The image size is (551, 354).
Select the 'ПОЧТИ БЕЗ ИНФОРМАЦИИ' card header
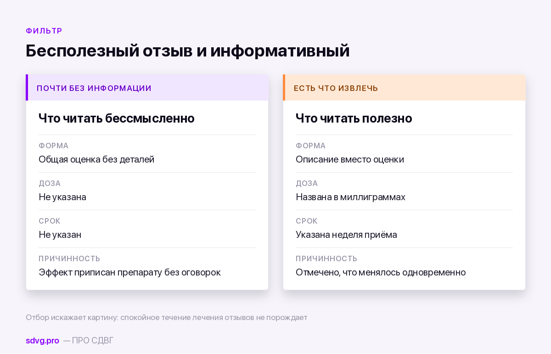coord(147,88)
